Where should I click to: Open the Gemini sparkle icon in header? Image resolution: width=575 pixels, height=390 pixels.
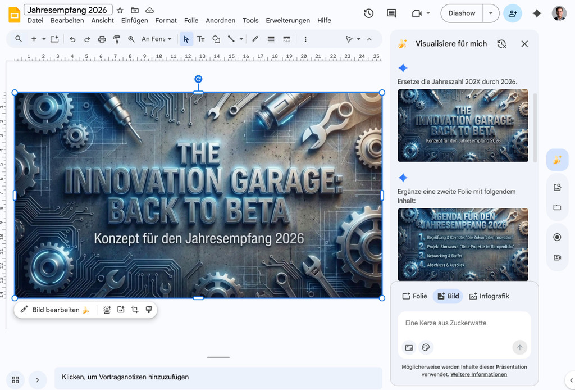(537, 13)
